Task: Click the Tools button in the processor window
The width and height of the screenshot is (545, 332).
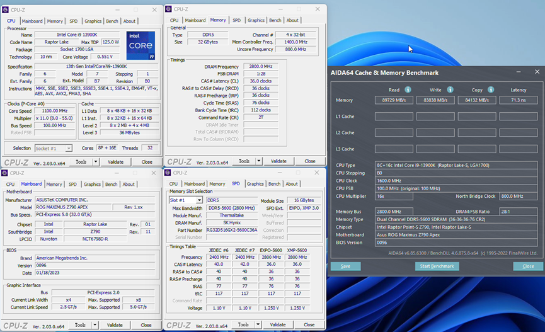Action: [x=81, y=162]
